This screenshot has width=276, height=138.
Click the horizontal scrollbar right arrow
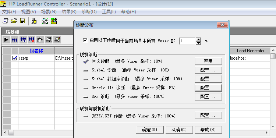tap(267, 132)
